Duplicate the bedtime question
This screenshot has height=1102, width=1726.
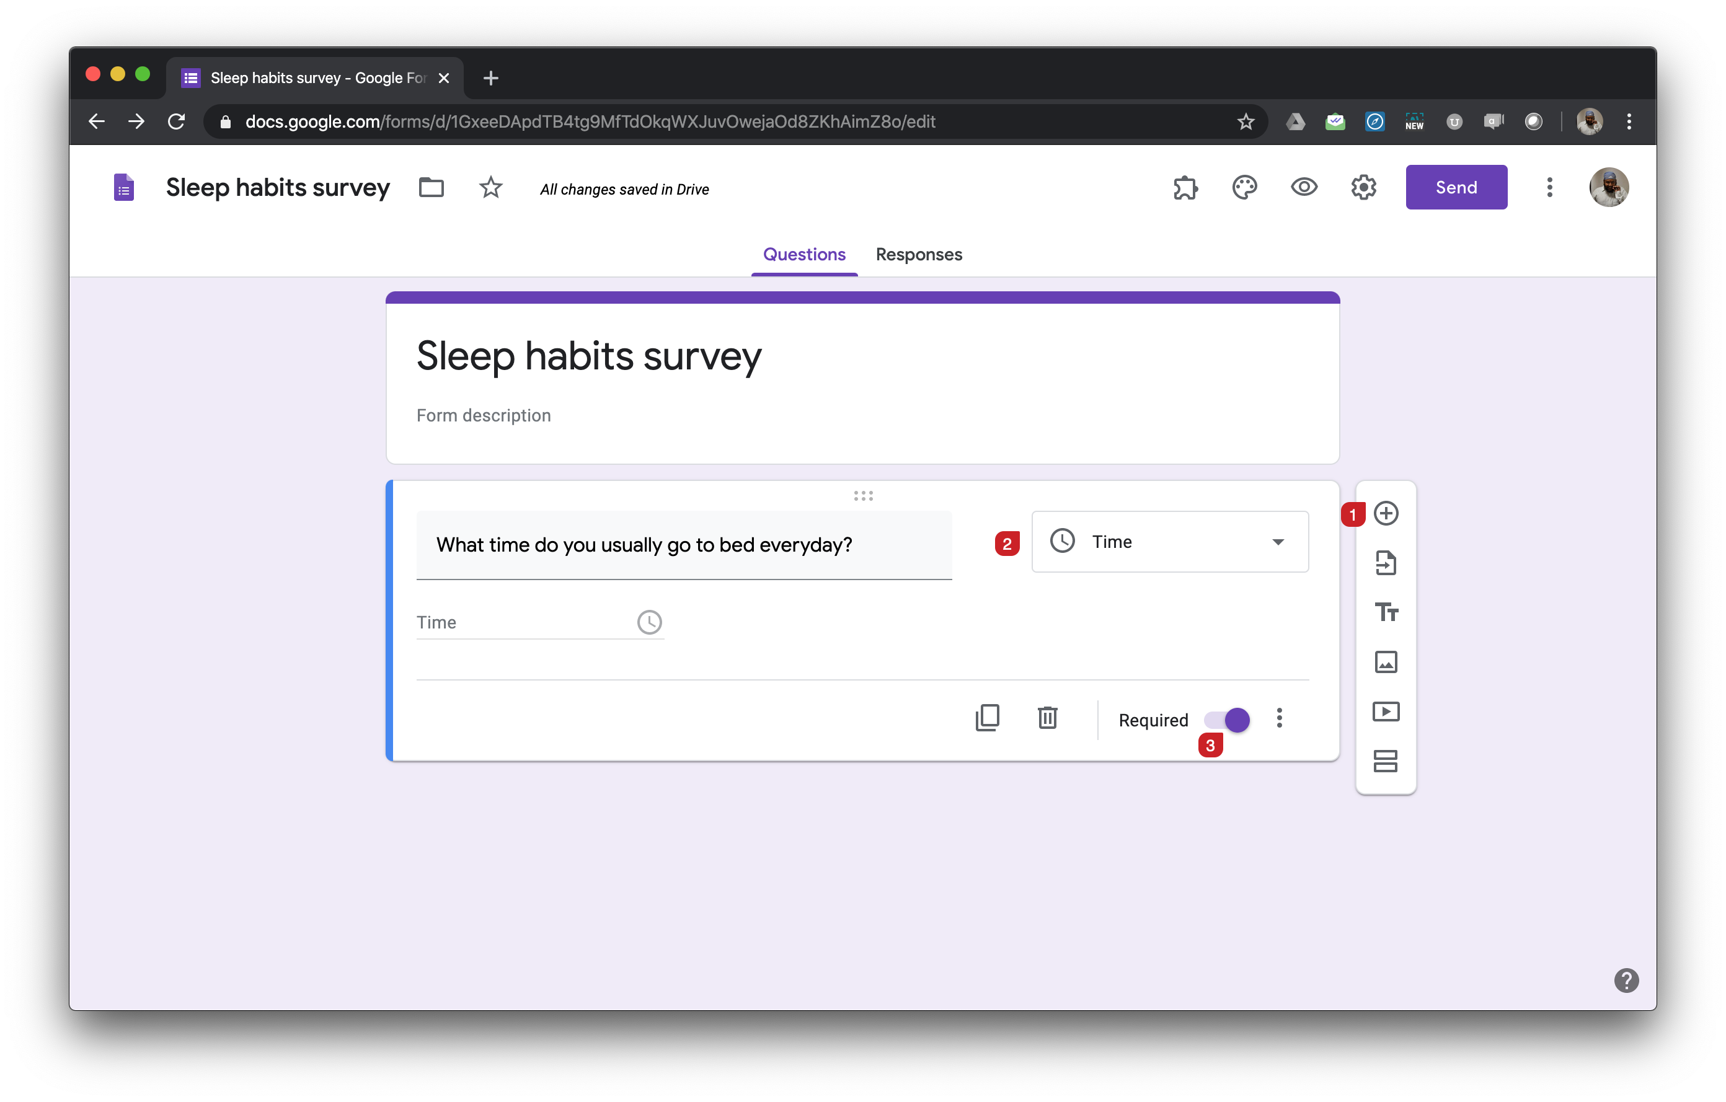click(987, 718)
